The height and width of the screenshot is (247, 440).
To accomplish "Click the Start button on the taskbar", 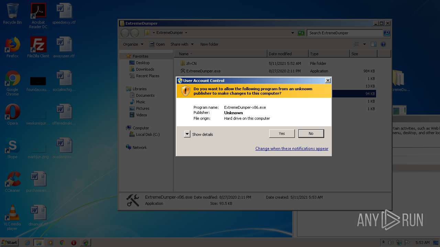I will coord(9,242).
